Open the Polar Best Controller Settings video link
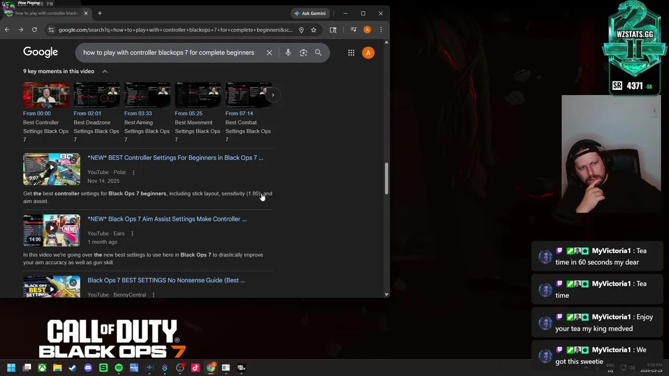 pos(175,158)
